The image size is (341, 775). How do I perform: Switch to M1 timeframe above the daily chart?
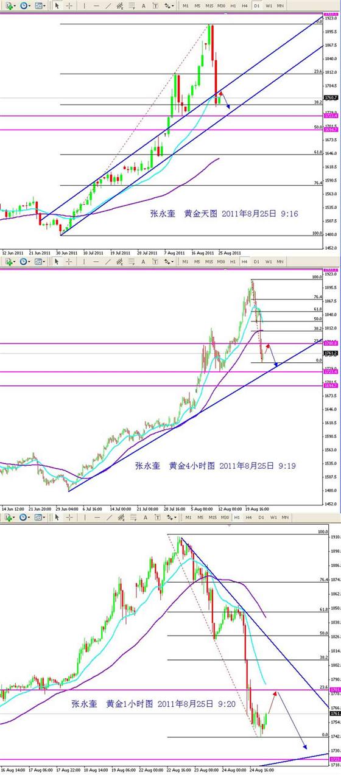click(x=185, y=5)
